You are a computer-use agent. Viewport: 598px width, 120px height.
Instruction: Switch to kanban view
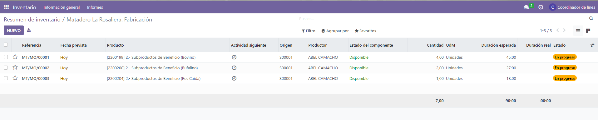tap(588, 30)
